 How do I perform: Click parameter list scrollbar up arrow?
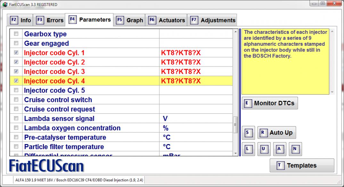235,32
